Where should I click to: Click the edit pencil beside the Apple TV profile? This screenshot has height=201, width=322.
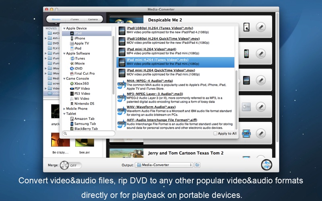[x=261, y=107]
